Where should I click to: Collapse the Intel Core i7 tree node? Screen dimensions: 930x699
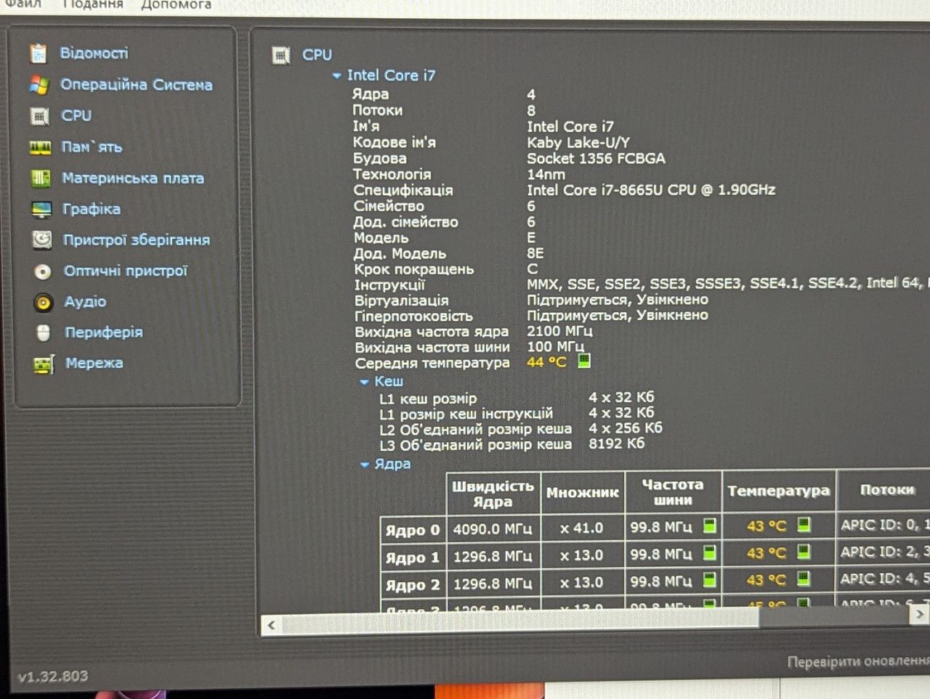(336, 75)
